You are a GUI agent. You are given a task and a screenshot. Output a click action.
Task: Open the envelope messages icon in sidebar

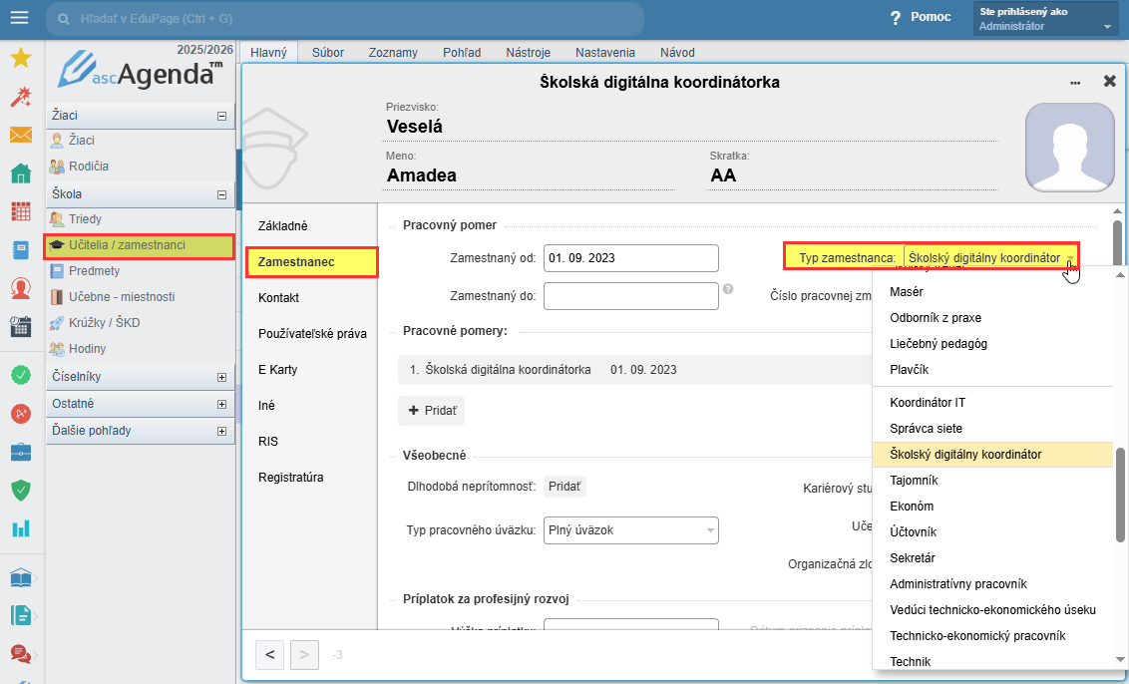tap(20, 135)
